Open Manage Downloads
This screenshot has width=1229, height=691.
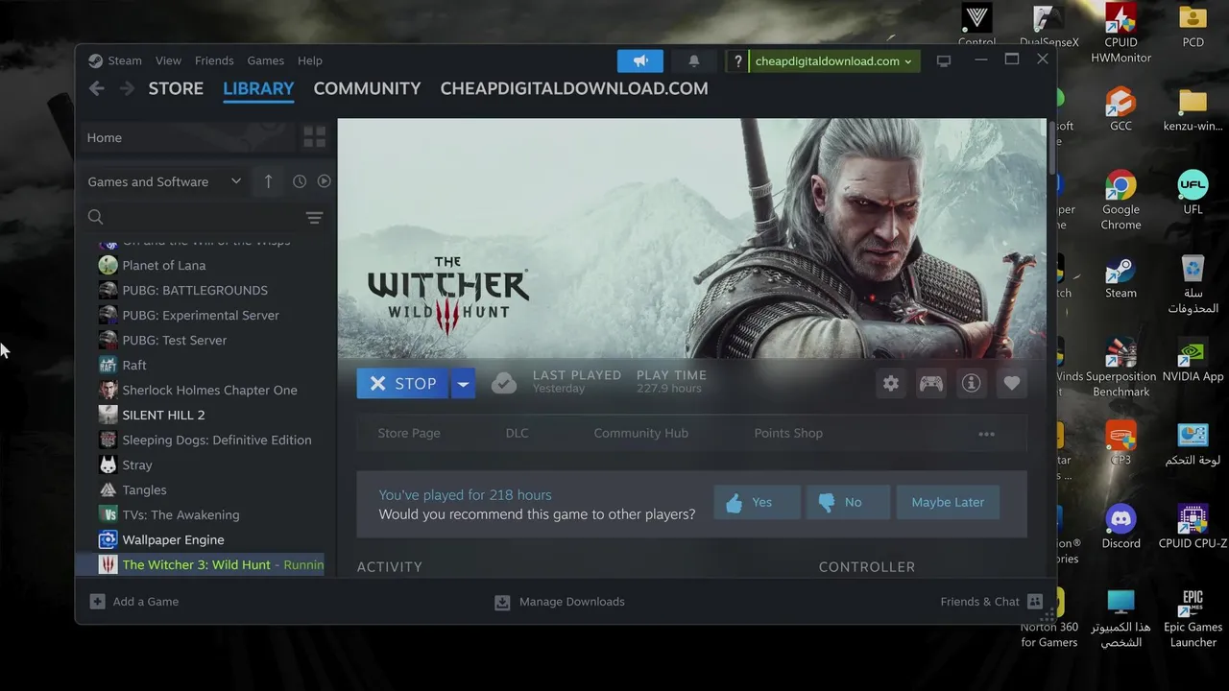click(560, 602)
